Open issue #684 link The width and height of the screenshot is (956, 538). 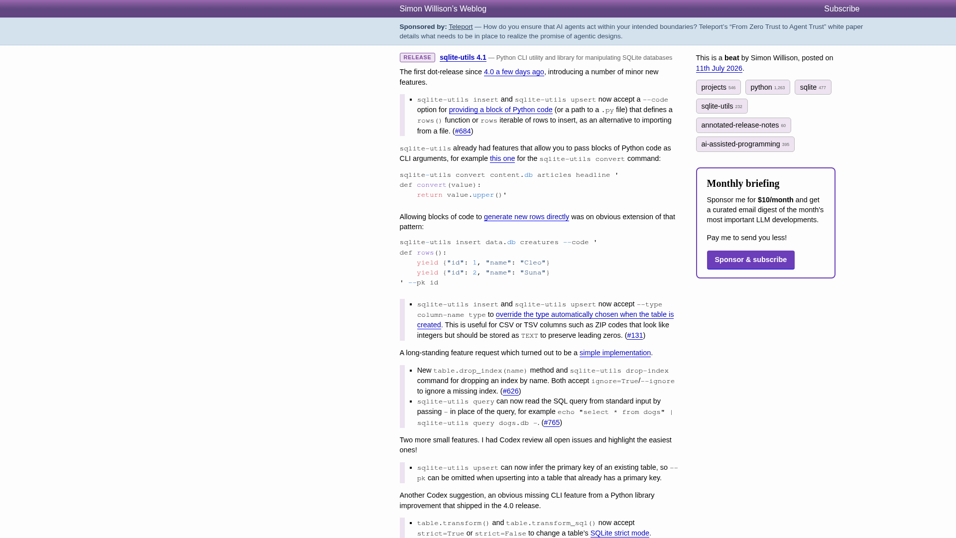coord(463,131)
